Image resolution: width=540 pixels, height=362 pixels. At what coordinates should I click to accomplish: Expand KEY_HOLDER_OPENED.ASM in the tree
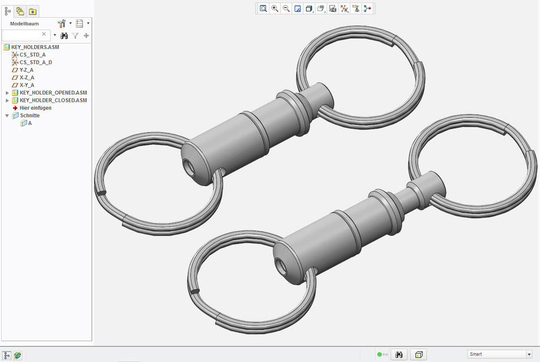click(7, 92)
